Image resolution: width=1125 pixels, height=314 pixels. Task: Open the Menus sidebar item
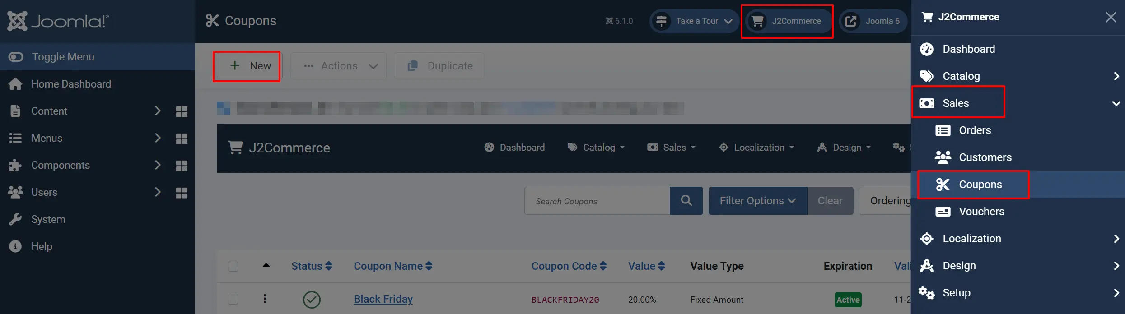tap(47, 138)
